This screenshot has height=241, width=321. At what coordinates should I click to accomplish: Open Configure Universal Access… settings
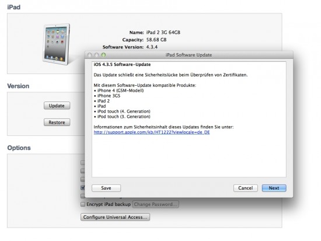pyautogui.click(x=115, y=217)
